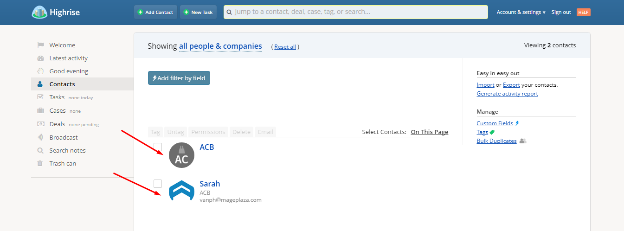624x231 pixels.
Task: Click the Delete bulk action button
Action: click(x=241, y=132)
